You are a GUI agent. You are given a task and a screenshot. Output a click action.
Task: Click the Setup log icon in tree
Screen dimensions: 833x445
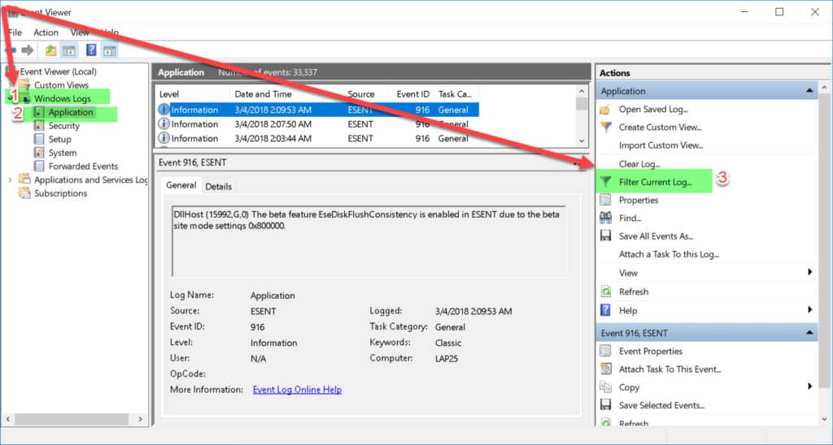point(39,139)
